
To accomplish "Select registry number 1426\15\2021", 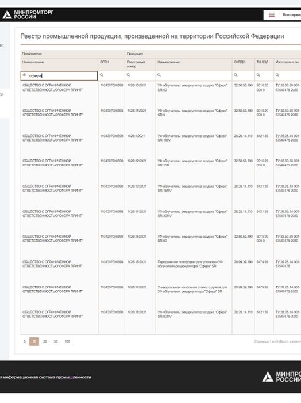I will point(137,237).
